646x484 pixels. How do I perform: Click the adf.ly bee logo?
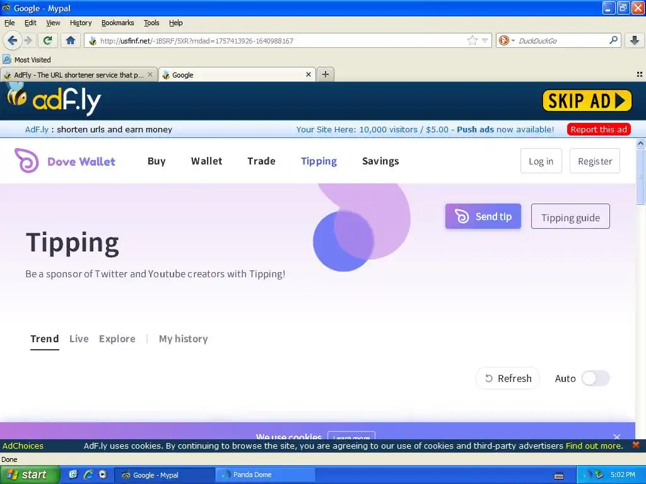pyautogui.click(x=54, y=99)
